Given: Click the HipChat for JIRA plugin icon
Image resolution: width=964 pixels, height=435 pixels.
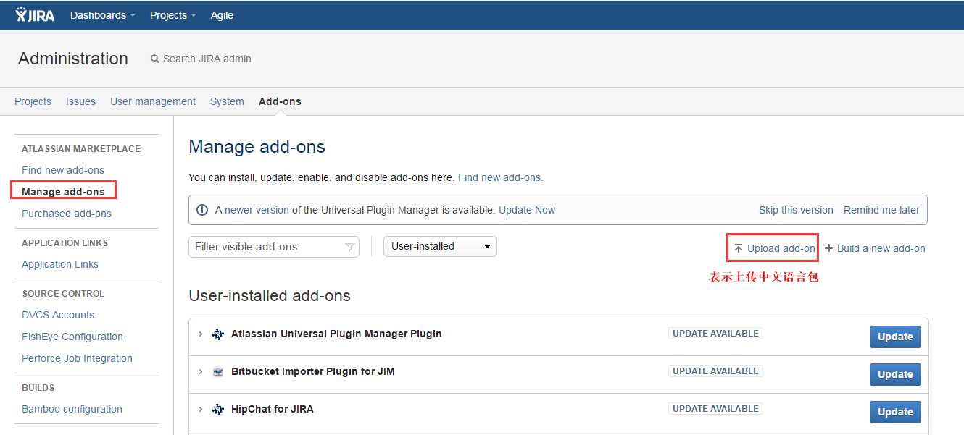Looking at the screenshot, I should click(x=218, y=410).
